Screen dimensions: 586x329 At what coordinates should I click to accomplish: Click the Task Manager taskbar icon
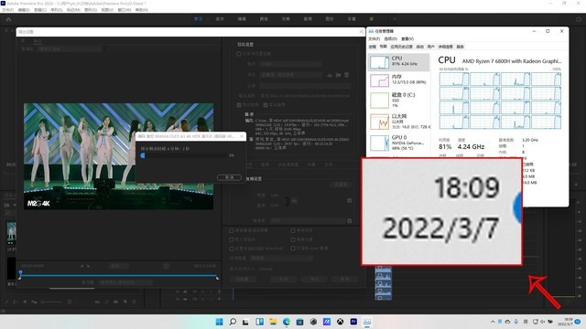click(x=367, y=322)
